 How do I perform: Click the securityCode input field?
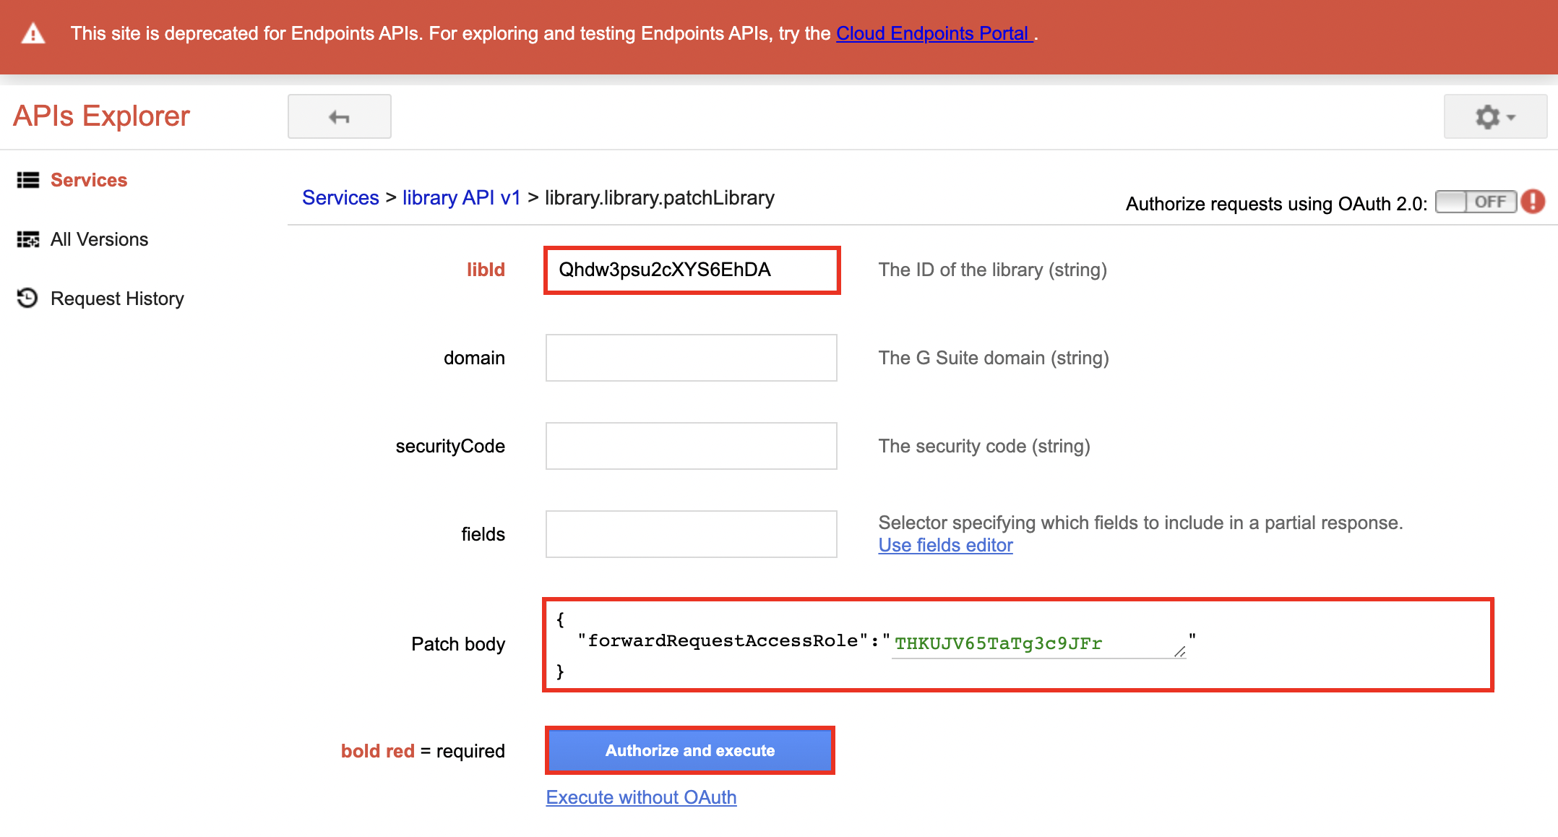coord(690,446)
